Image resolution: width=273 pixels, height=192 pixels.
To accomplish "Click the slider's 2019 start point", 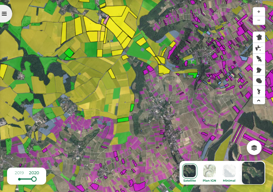I will tap(19, 179).
